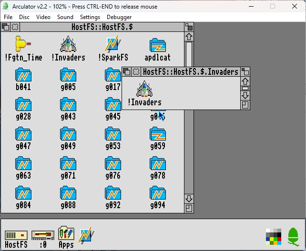Select the !SparkFS application icon

(x=113, y=49)
